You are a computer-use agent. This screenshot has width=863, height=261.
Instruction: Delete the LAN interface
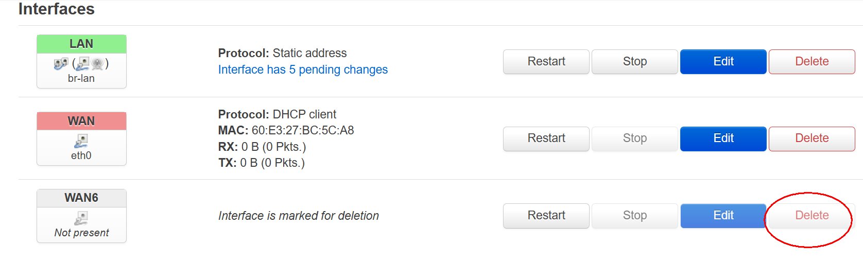click(812, 62)
